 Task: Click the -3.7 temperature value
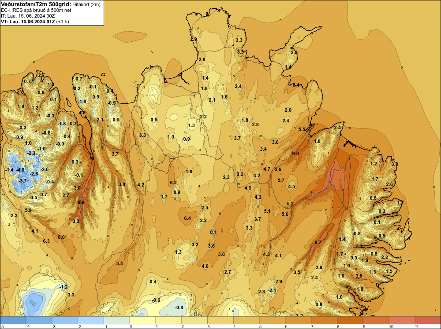22,181
